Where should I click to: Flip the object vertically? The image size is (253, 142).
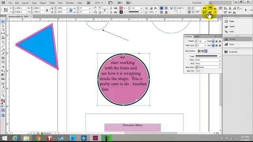[x=100, y=12]
